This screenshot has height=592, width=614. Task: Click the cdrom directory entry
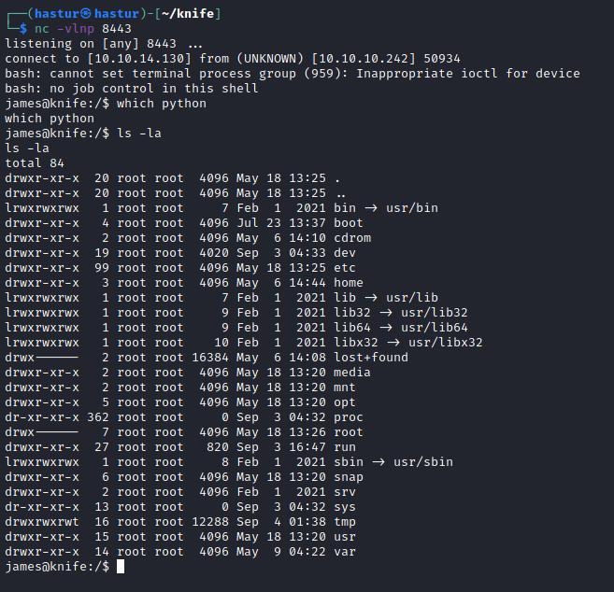pyautogui.click(x=352, y=238)
